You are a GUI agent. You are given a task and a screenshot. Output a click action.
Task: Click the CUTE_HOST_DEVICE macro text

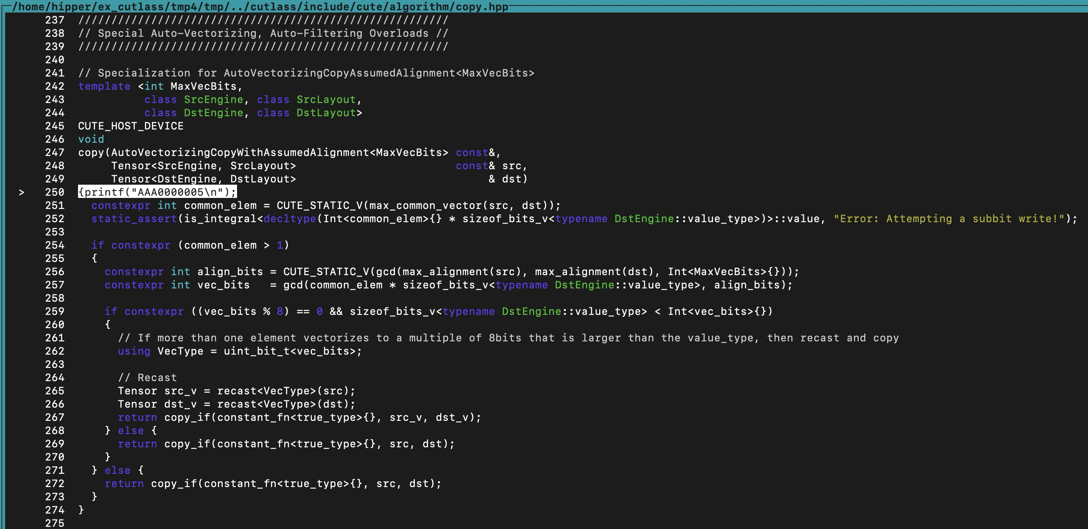click(x=131, y=126)
